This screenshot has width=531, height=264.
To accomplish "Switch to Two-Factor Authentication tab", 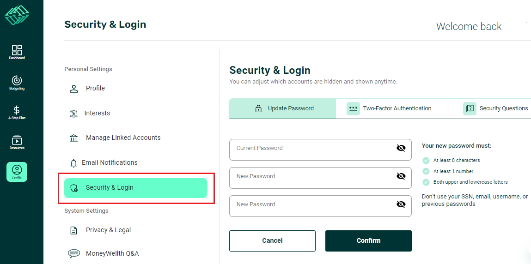I will (389, 108).
